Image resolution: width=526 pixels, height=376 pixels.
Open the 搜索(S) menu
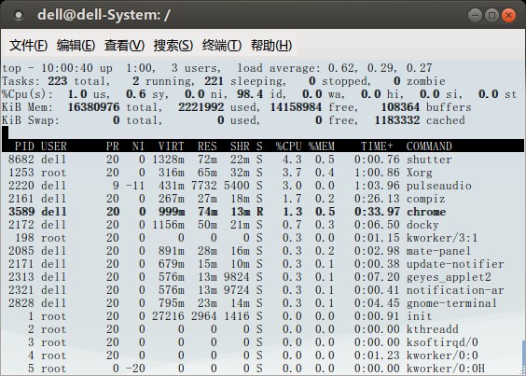point(173,46)
